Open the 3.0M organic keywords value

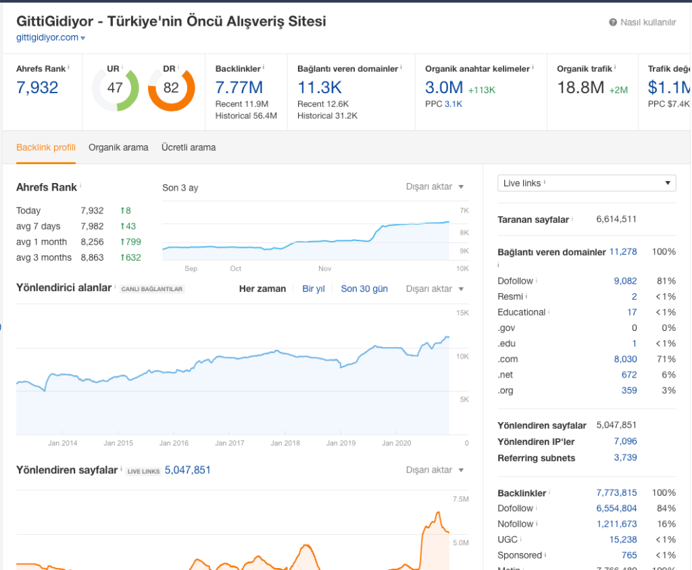coord(444,87)
